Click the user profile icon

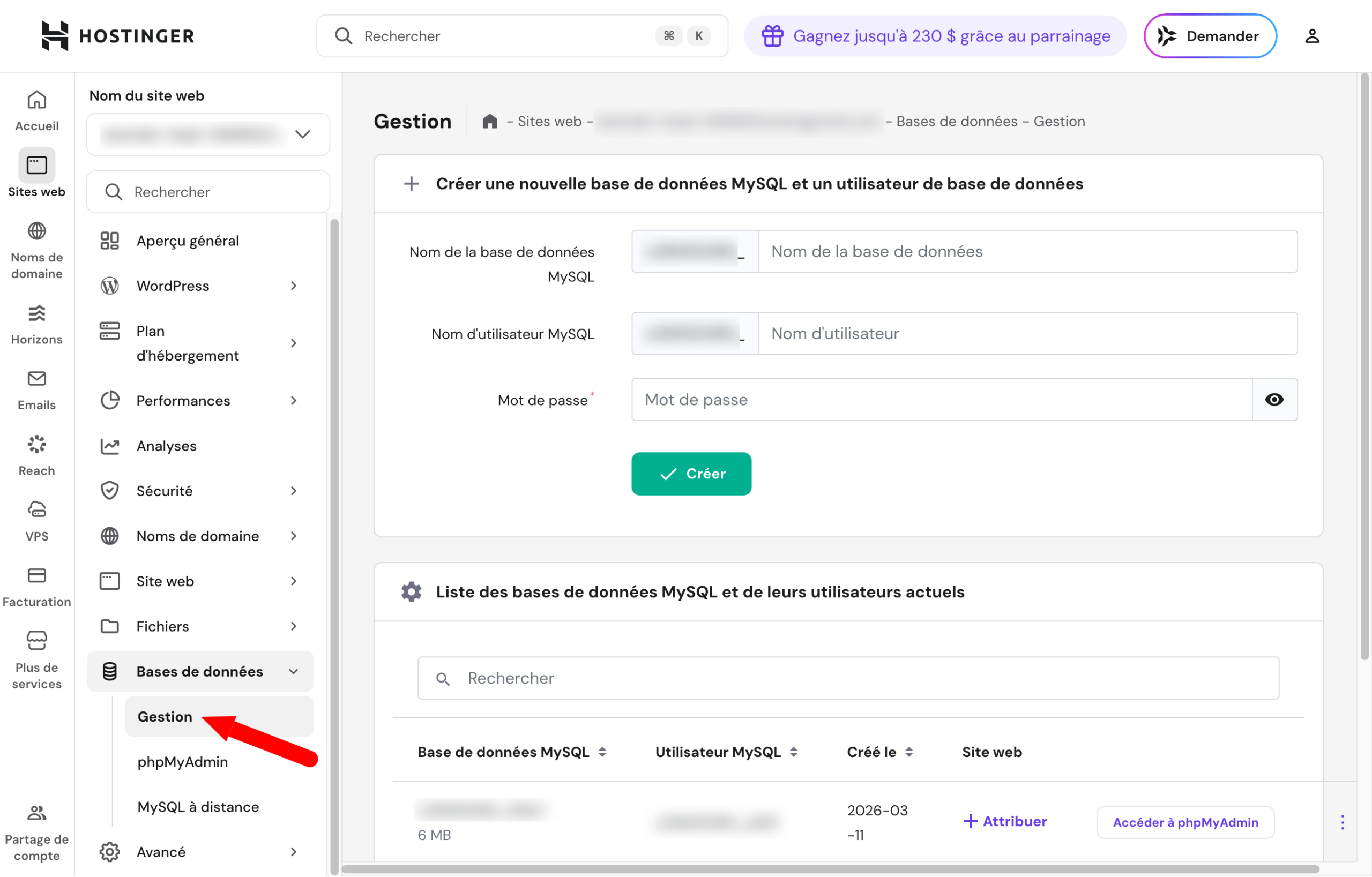pyautogui.click(x=1311, y=36)
